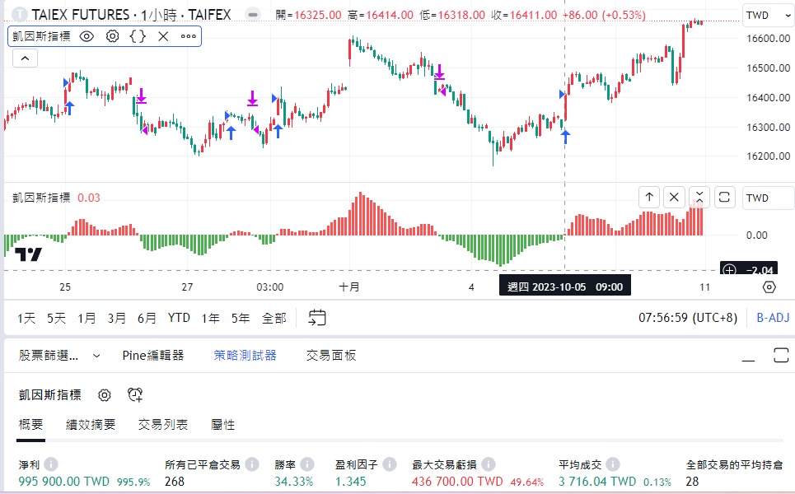Viewport: 795px width, 494px height.
Task: Add an alert using the alarm clock icon
Action: tap(134, 395)
